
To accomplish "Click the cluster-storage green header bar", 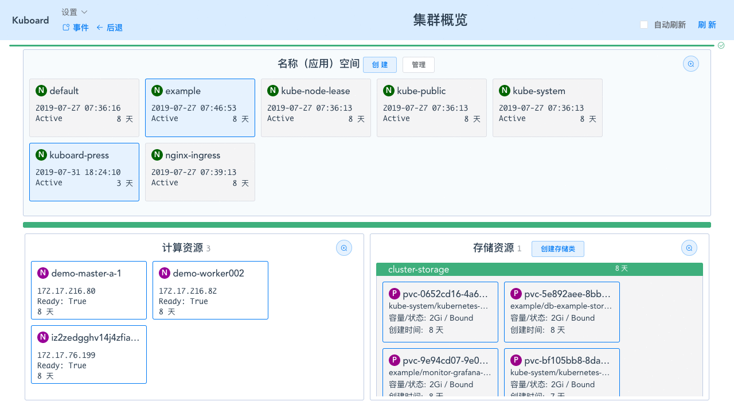I will (540, 269).
